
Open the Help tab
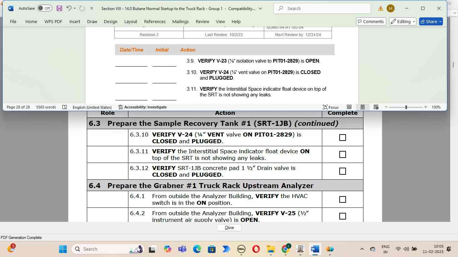click(x=236, y=21)
